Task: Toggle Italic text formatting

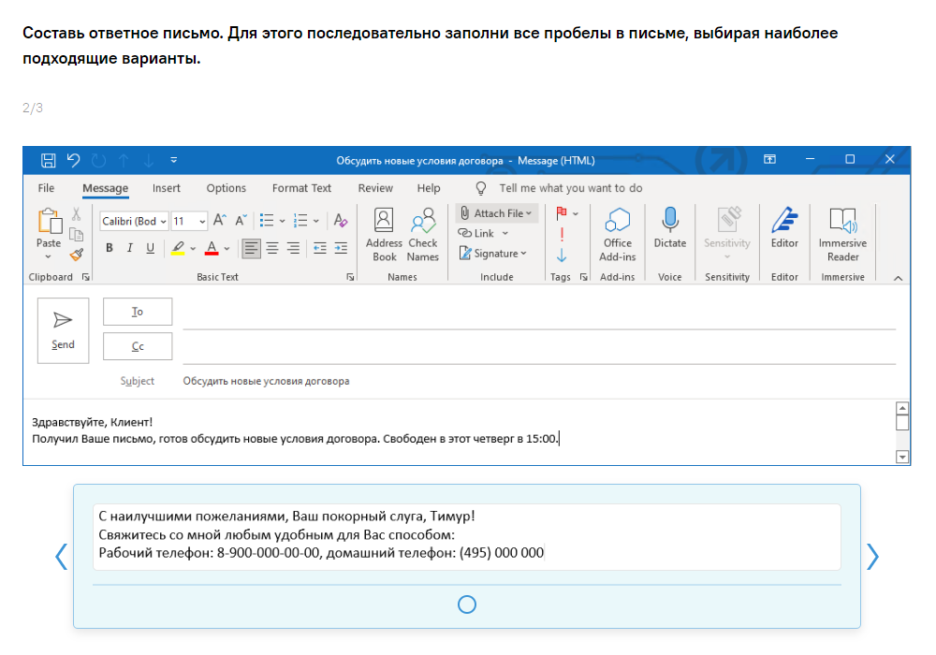Action: coord(130,248)
